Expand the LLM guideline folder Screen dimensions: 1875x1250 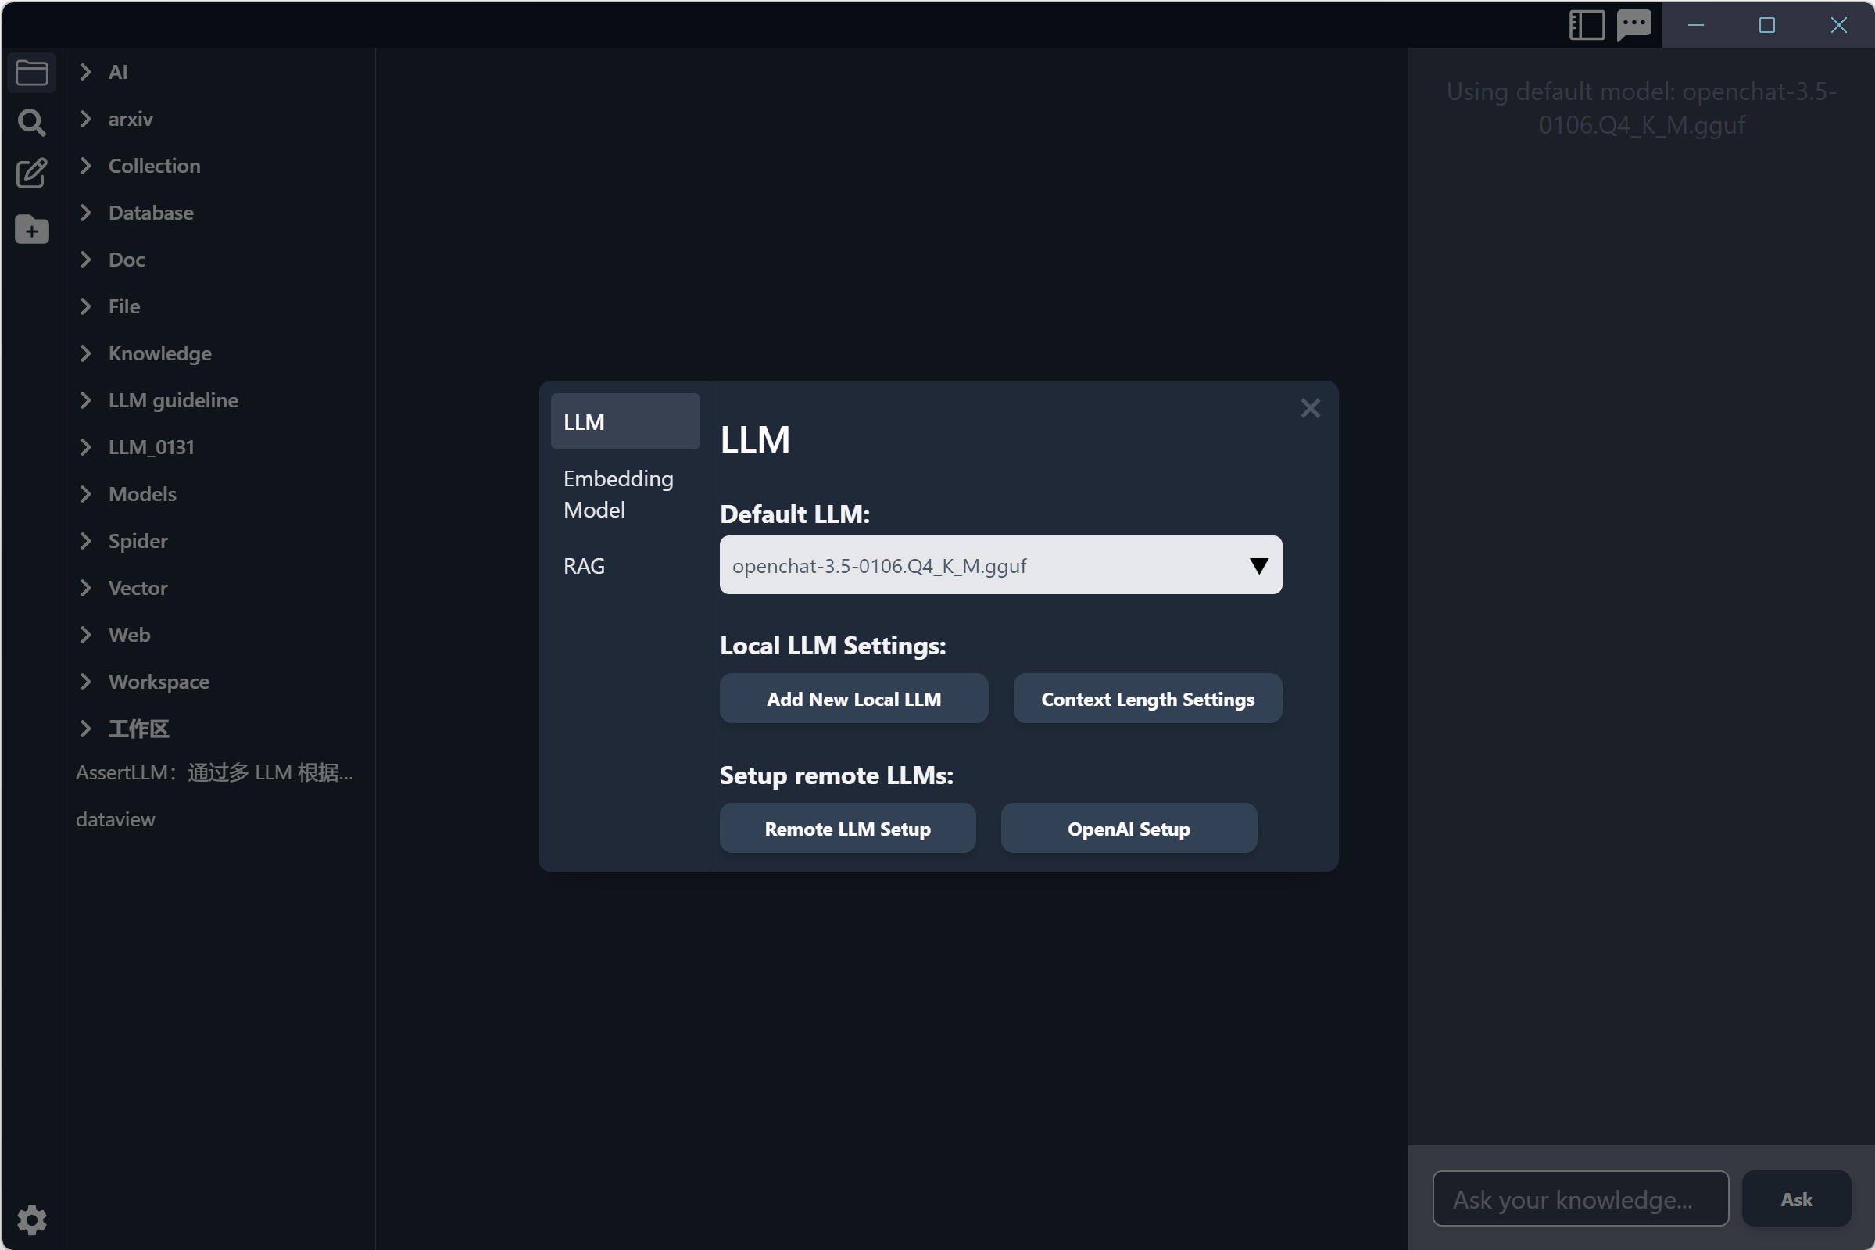tap(173, 400)
